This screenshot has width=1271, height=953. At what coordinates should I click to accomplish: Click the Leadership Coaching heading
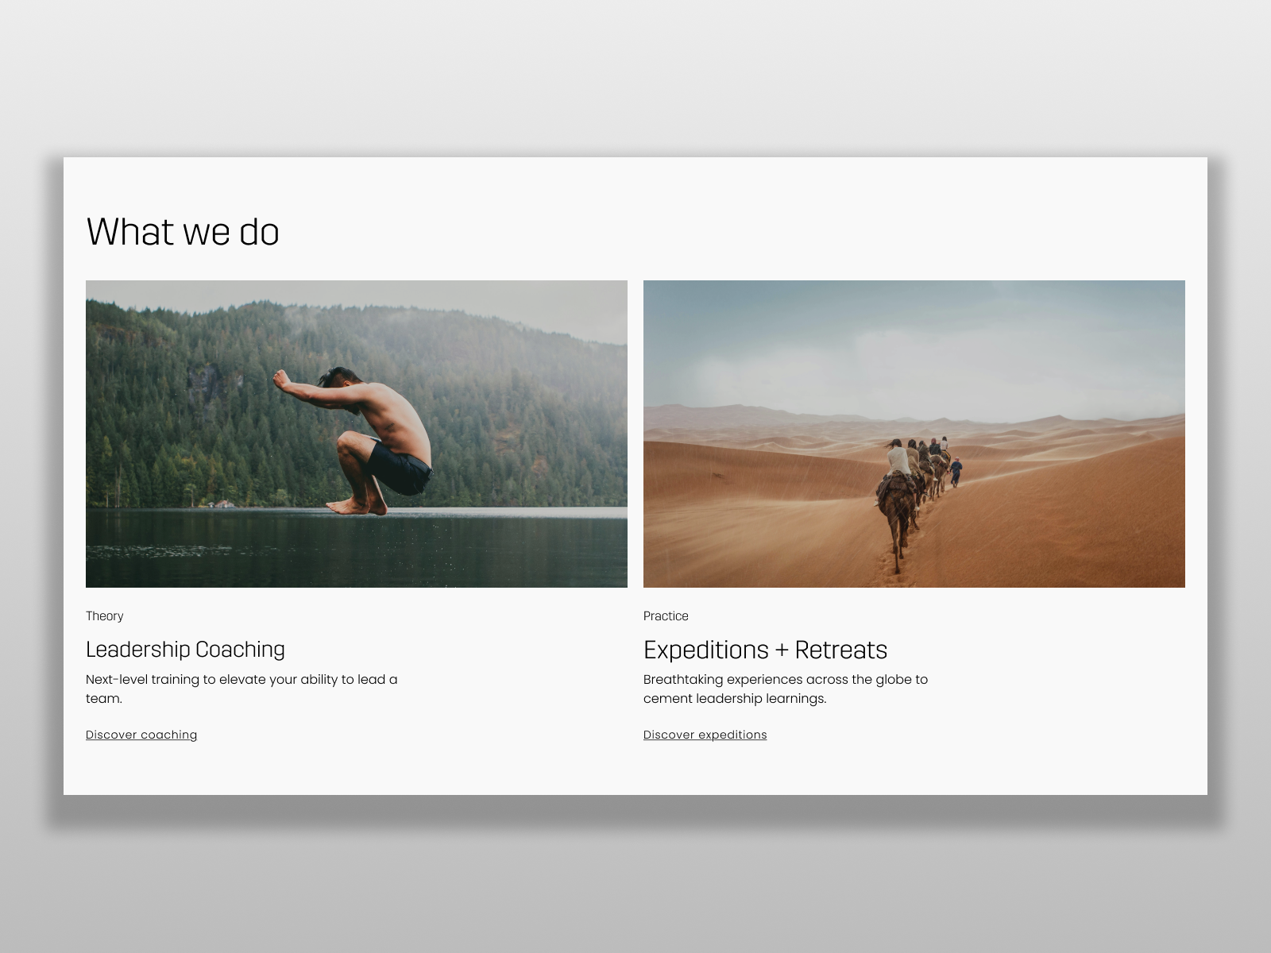click(185, 650)
